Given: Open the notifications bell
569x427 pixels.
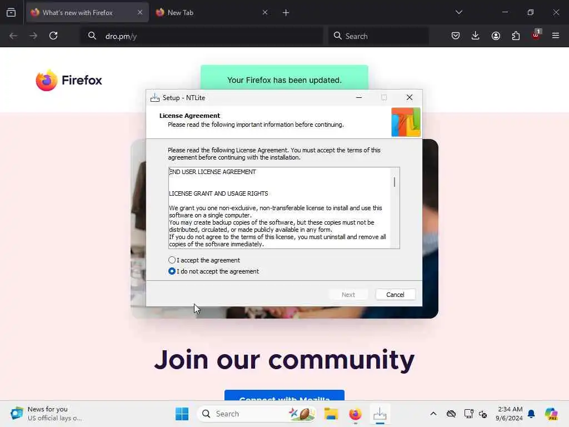Looking at the screenshot, I should coord(531,414).
